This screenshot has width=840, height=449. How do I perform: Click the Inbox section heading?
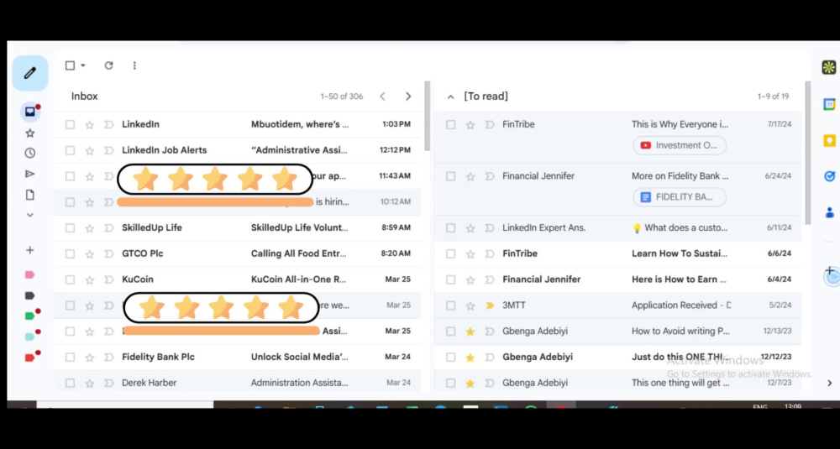click(x=85, y=97)
